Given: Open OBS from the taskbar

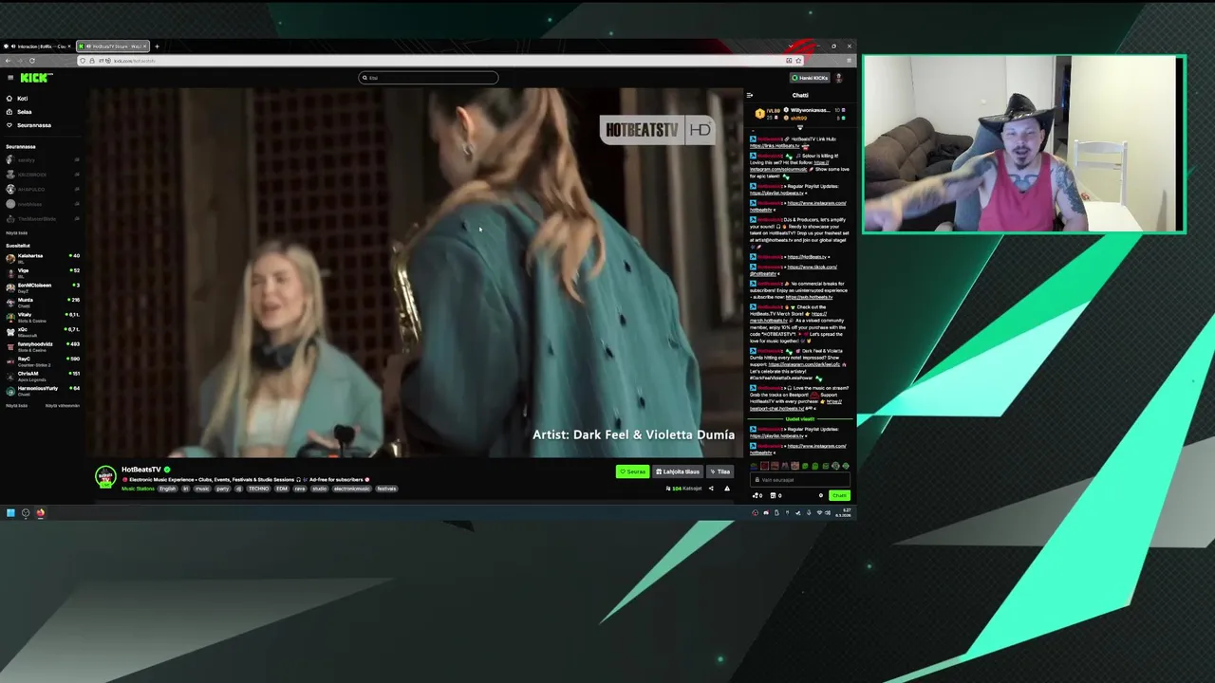Looking at the screenshot, I should click(x=26, y=513).
